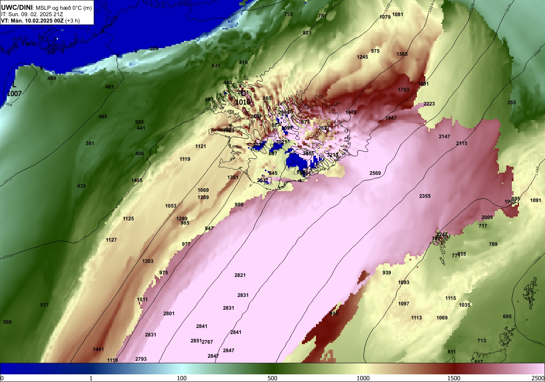Click the 2500 label on the color scale
The width and height of the screenshot is (545, 382).
click(538, 378)
